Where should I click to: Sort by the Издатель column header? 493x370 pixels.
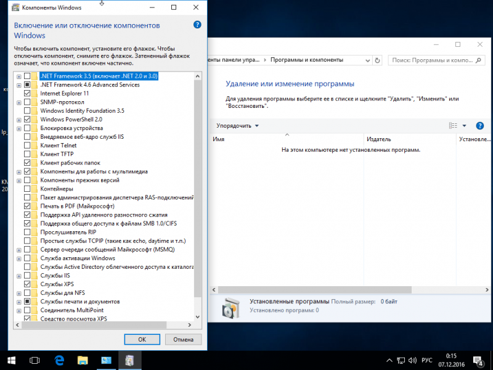coord(410,139)
